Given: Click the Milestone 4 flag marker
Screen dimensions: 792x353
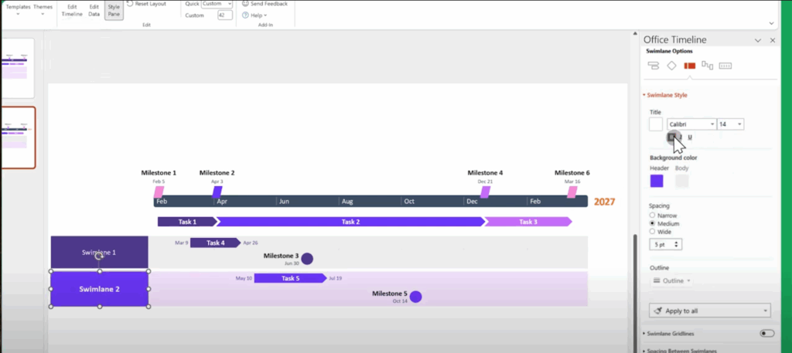Looking at the screenshot, I should (x=485, y=192).
